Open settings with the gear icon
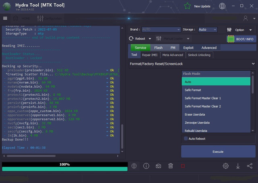The image size is (258, 183). [226, 166]
